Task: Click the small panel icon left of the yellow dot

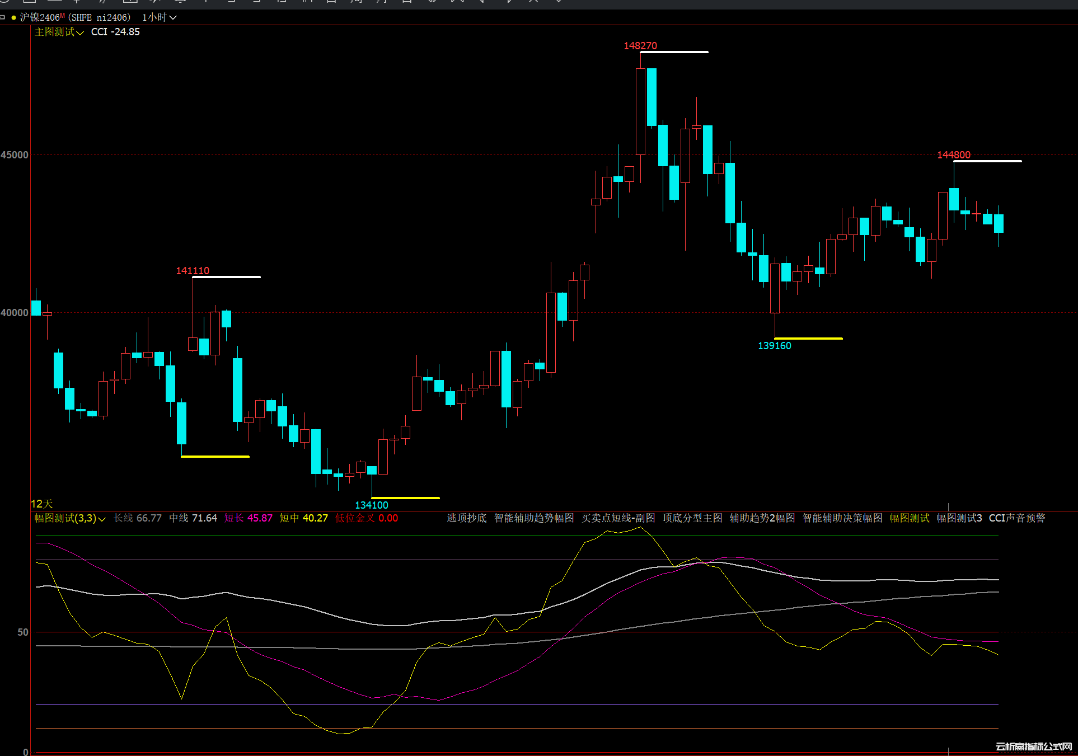Action: (3, 17)
